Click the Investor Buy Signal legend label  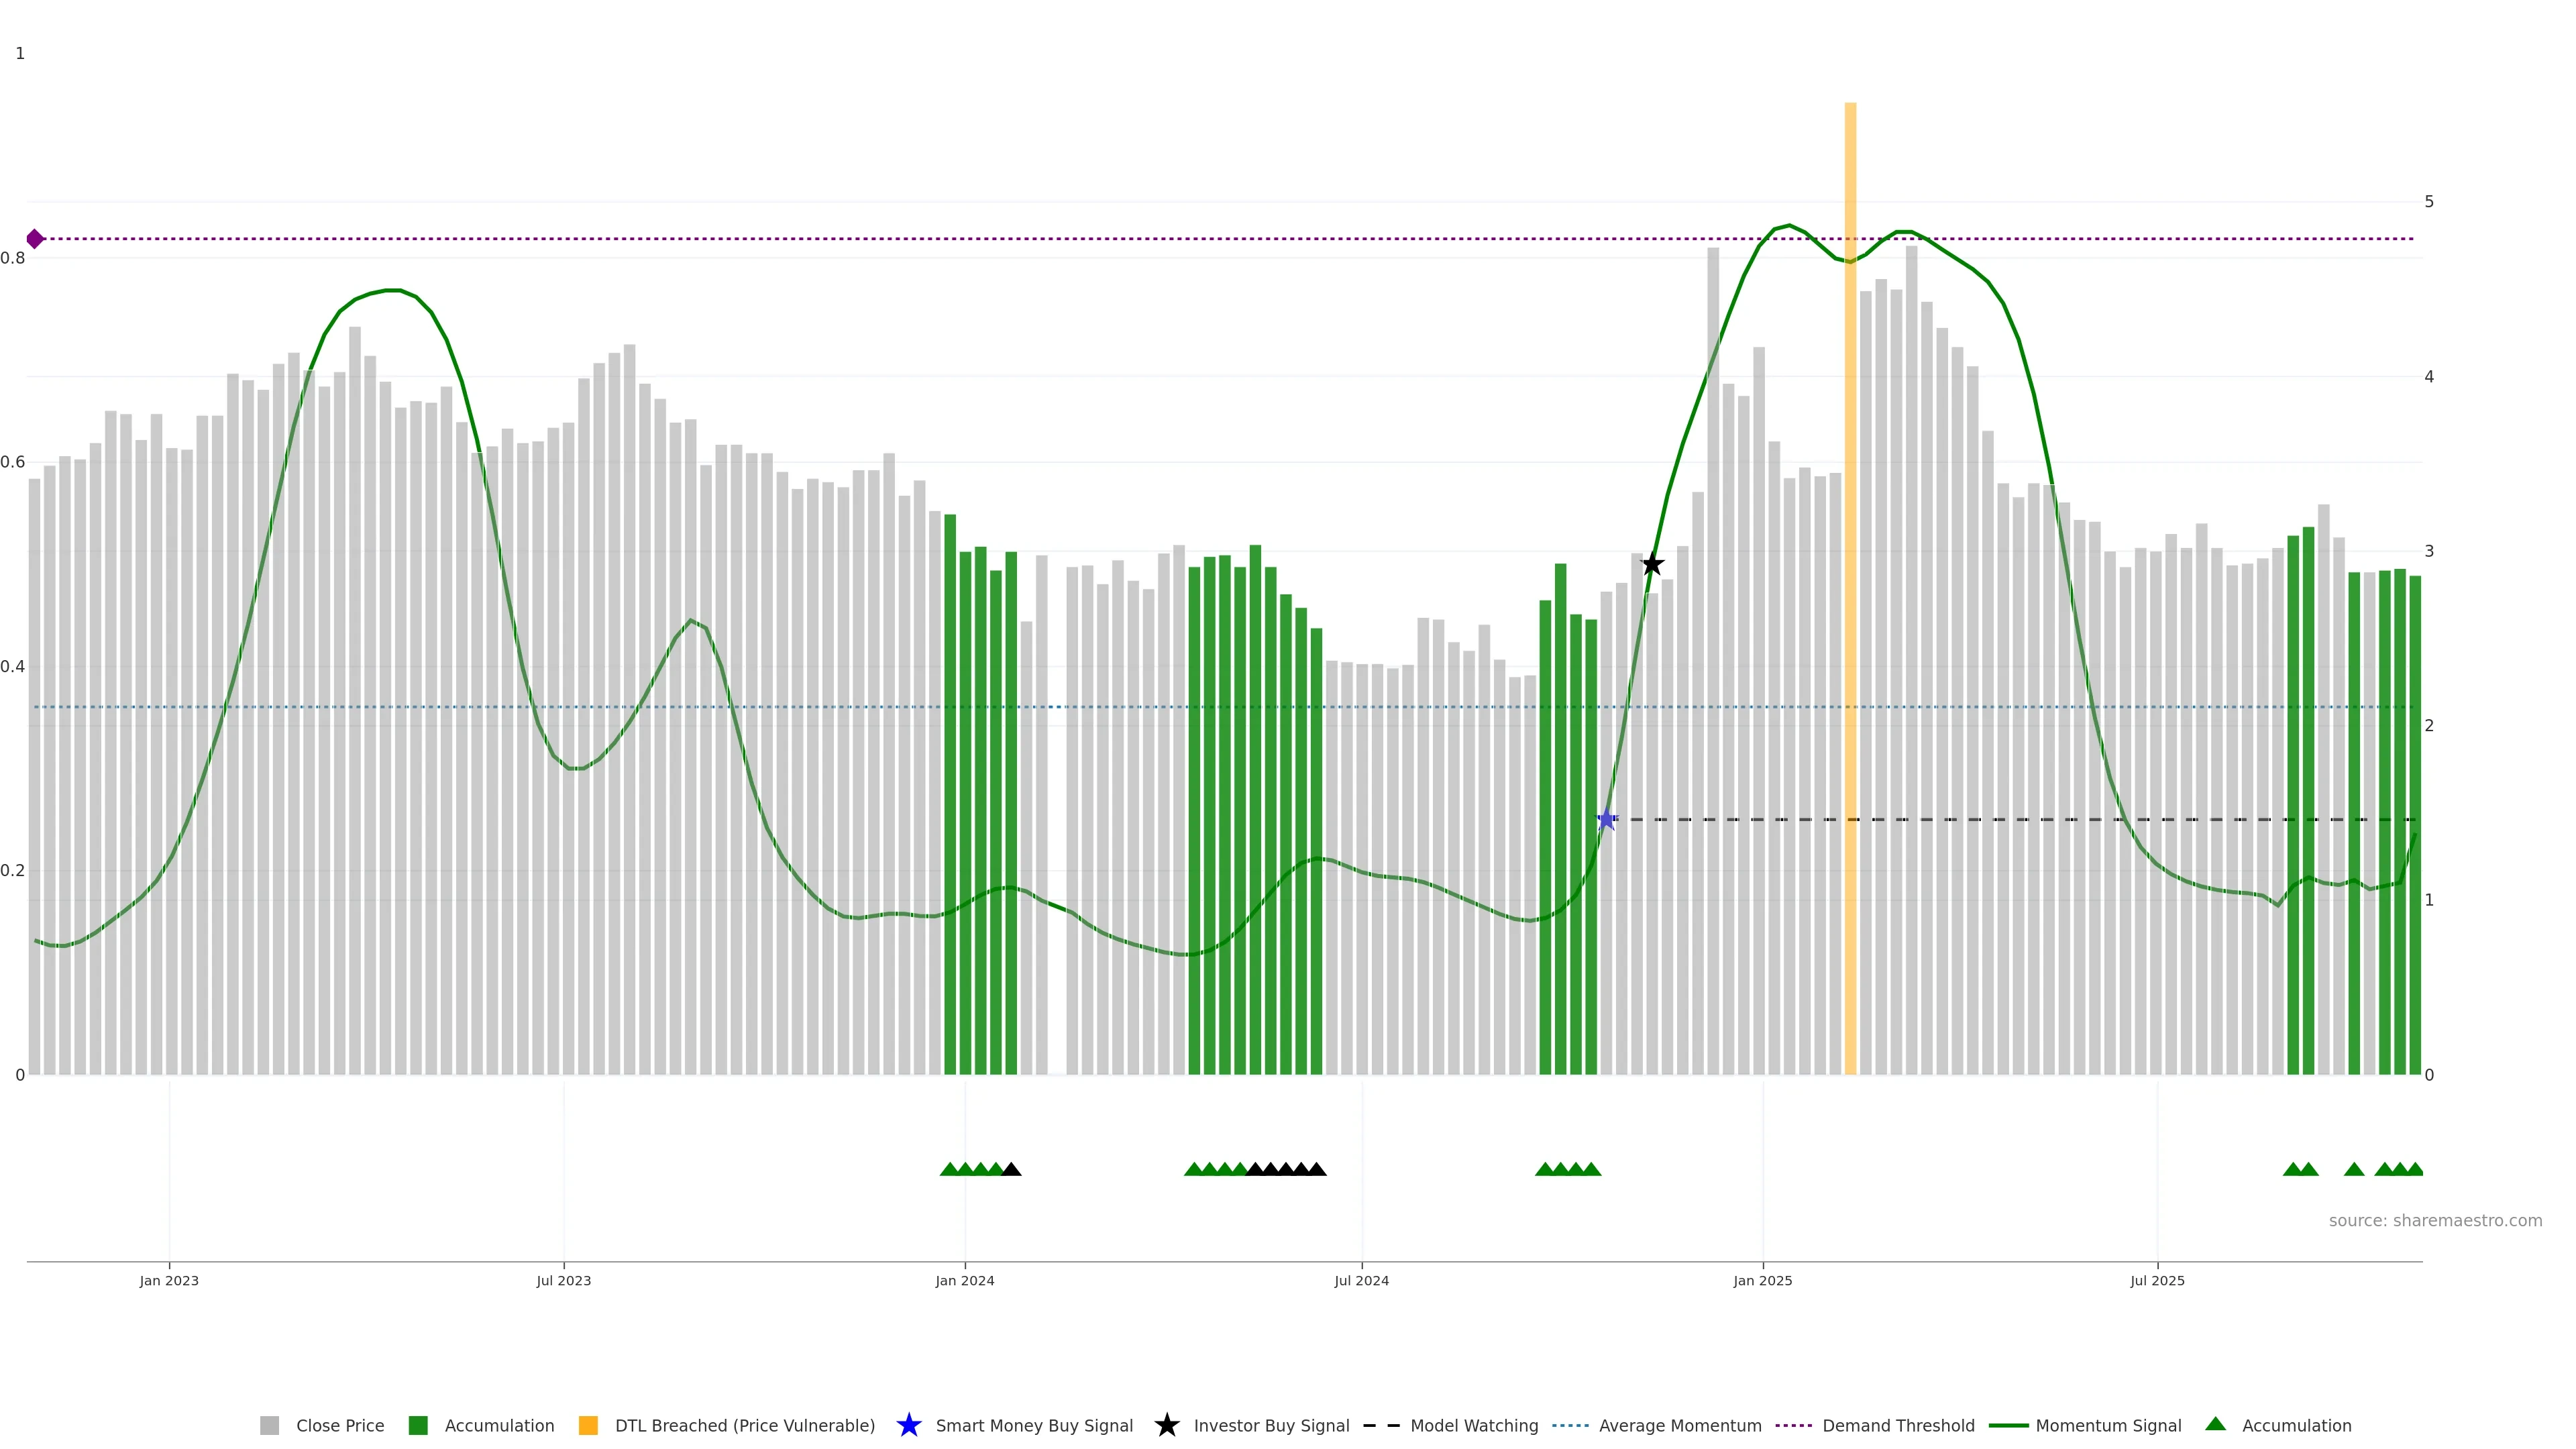1271,1425
